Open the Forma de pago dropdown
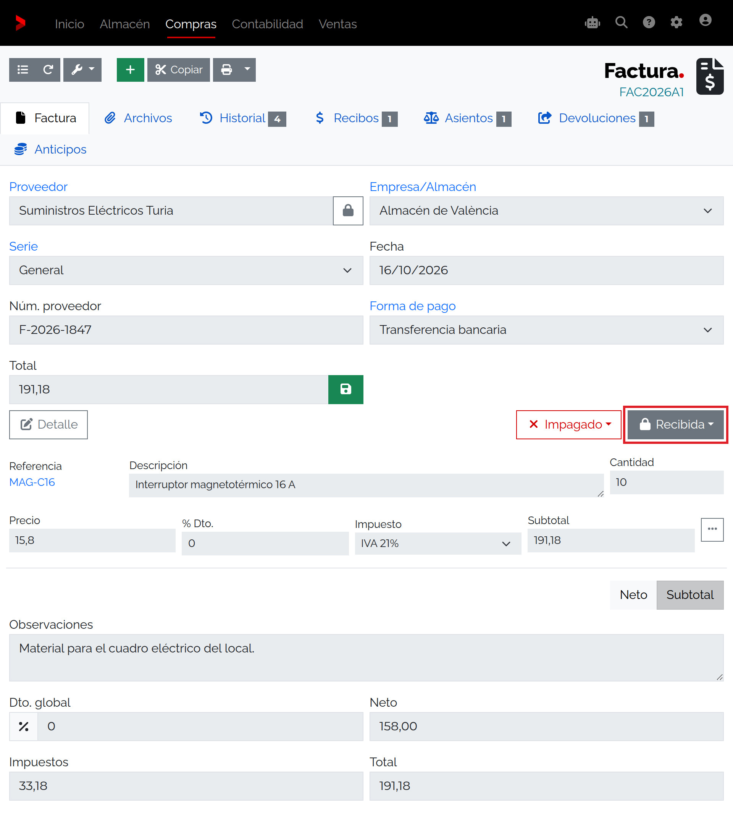The image size is (733, 819). pyautogui.click(x=547, y=330)
